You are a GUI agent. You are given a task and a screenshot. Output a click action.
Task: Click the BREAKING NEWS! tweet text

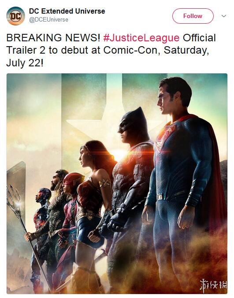point(53,38)
